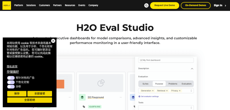Click the orange bar chart thumbnail
The height and width of the screenshot is (110, 230).
tap(60, 84)
